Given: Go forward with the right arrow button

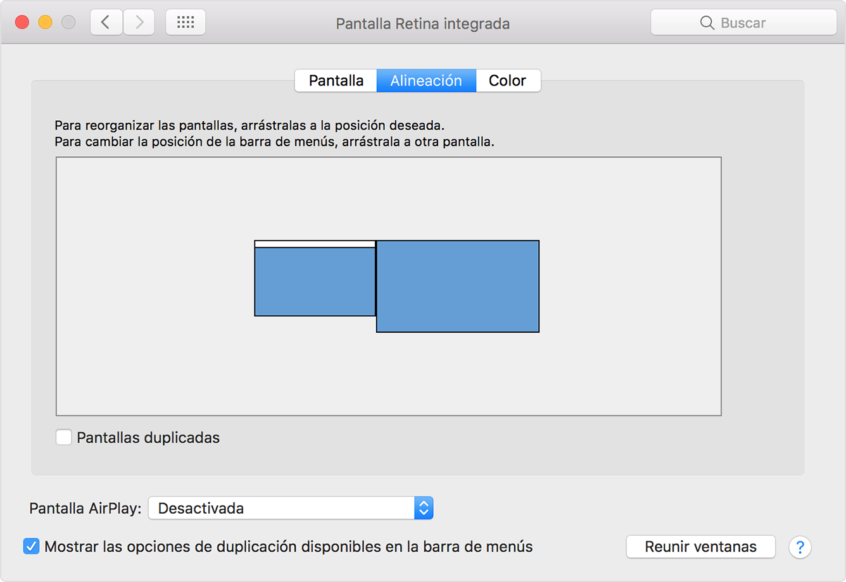Looking at the screenshot, I should point(139,23).
